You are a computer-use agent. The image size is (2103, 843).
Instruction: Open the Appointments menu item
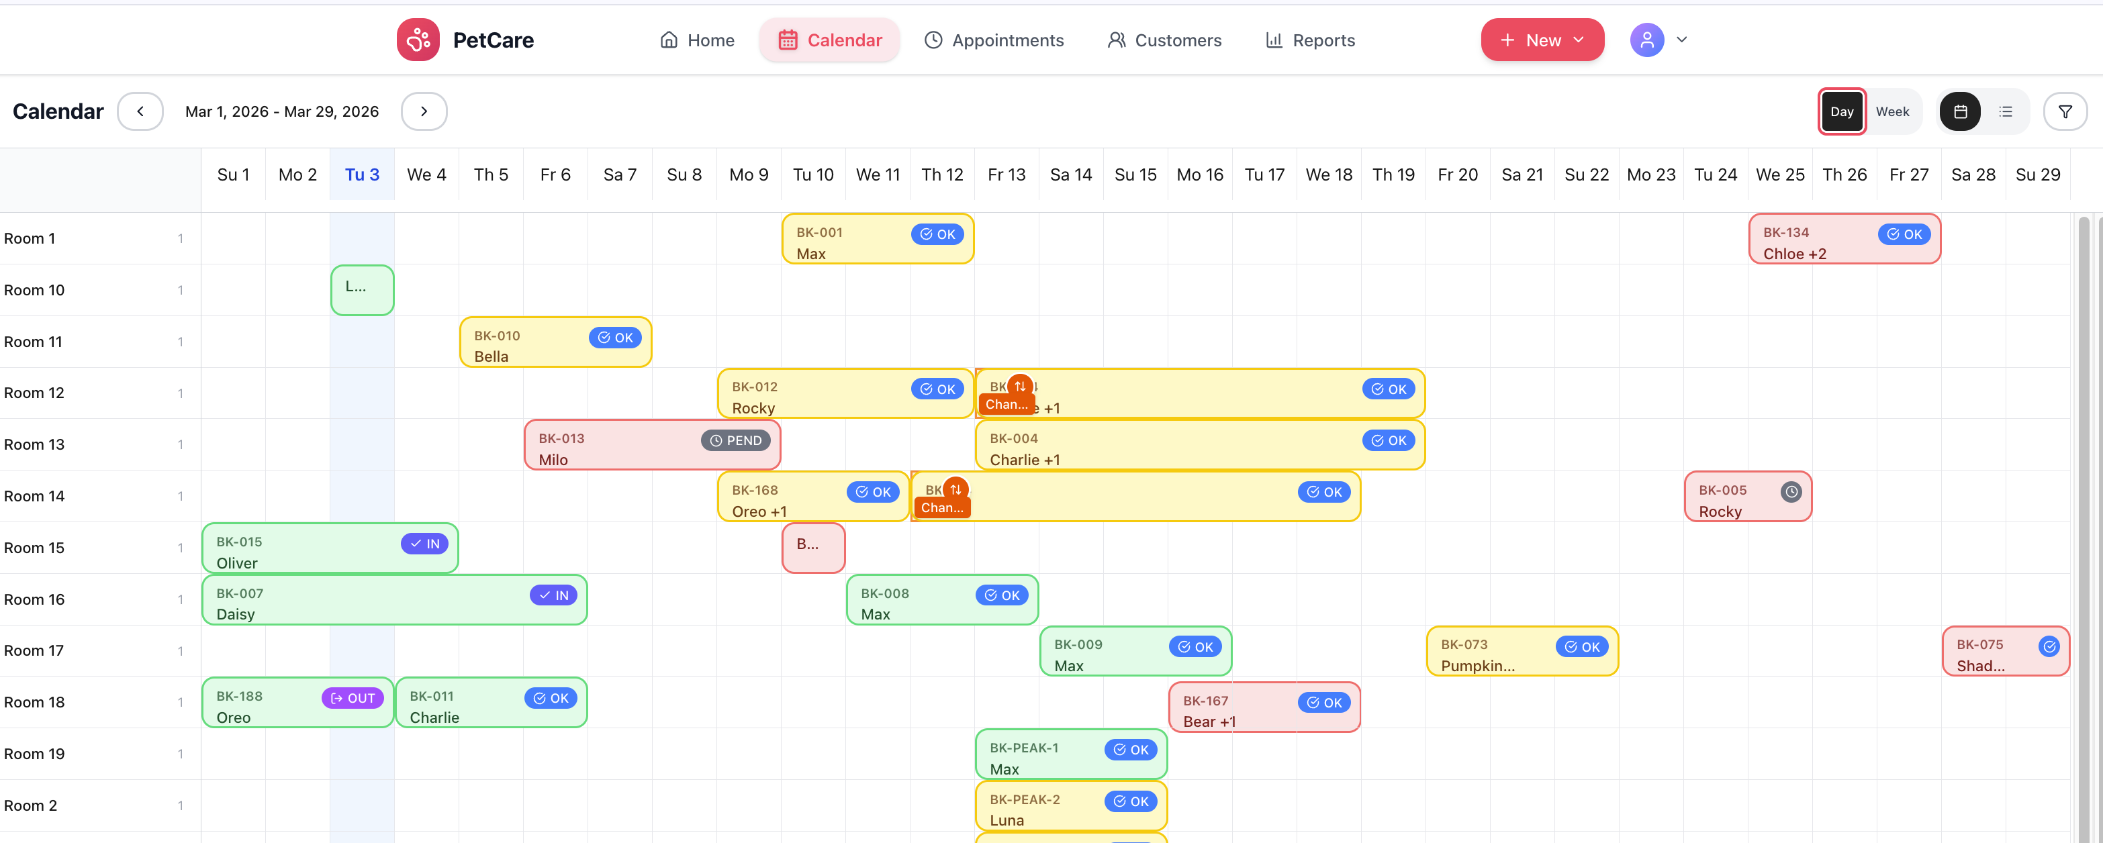click(994, 39)
